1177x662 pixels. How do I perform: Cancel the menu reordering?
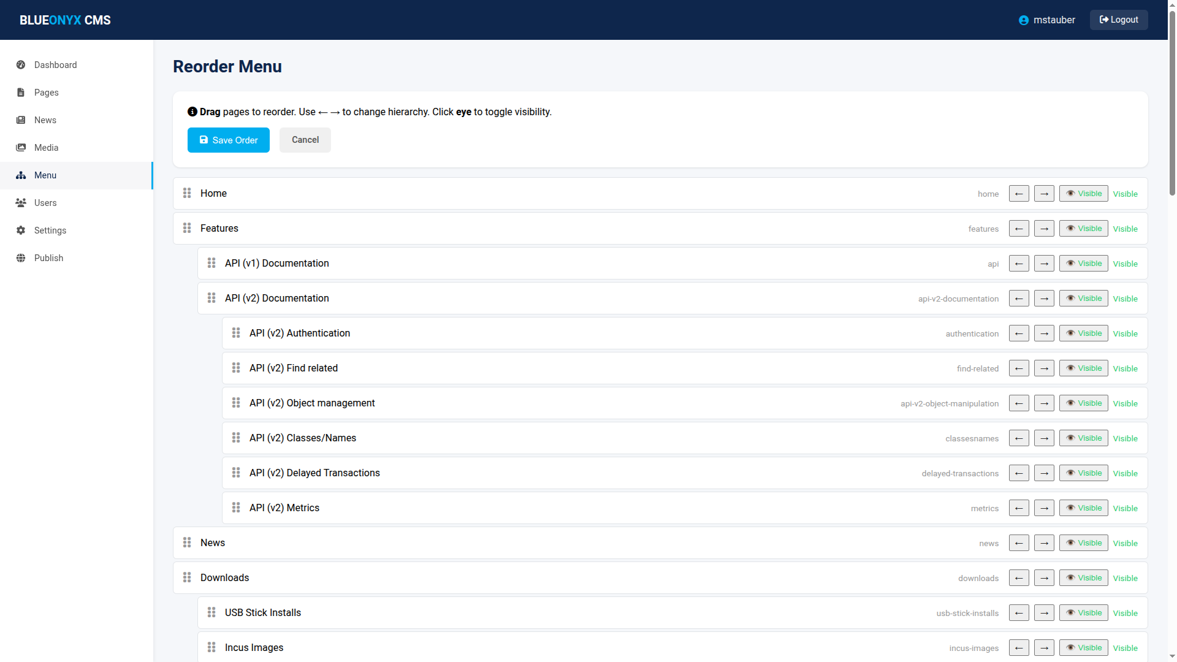click(305, 140)
